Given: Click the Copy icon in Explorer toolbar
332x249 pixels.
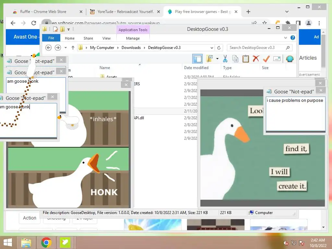Looking at the screenshot, I should [x=235, y=59].
